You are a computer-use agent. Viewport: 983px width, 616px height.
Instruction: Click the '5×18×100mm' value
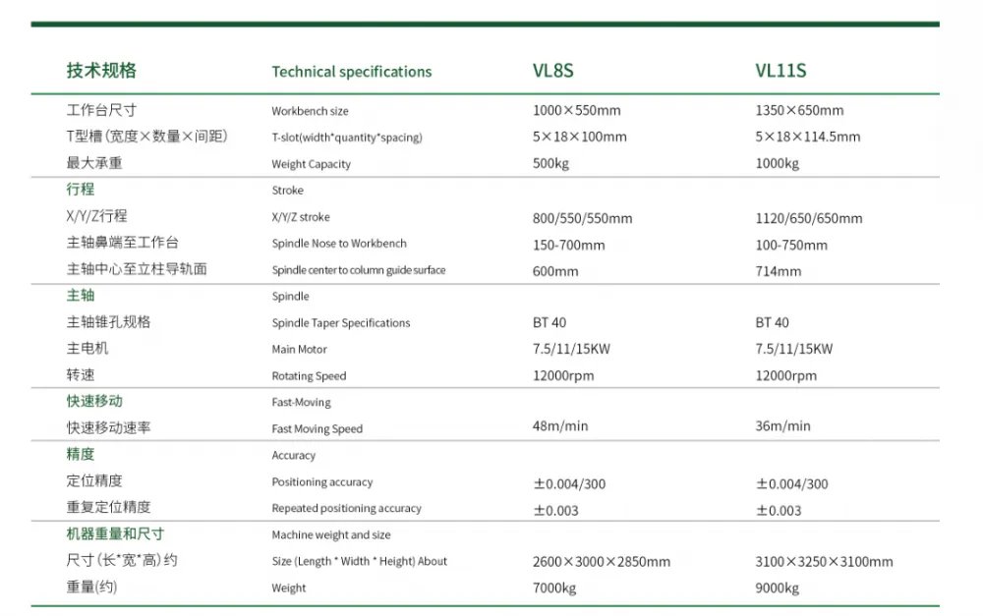click(x=579, y=137)
